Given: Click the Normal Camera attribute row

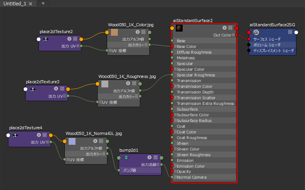Looking at the screenshot, I should [x=191, y=177].
